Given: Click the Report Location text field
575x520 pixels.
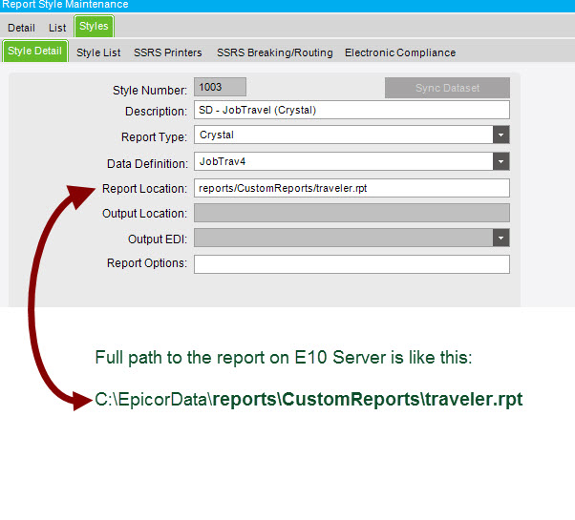Looking at the screenshot, I should point(351,188).
